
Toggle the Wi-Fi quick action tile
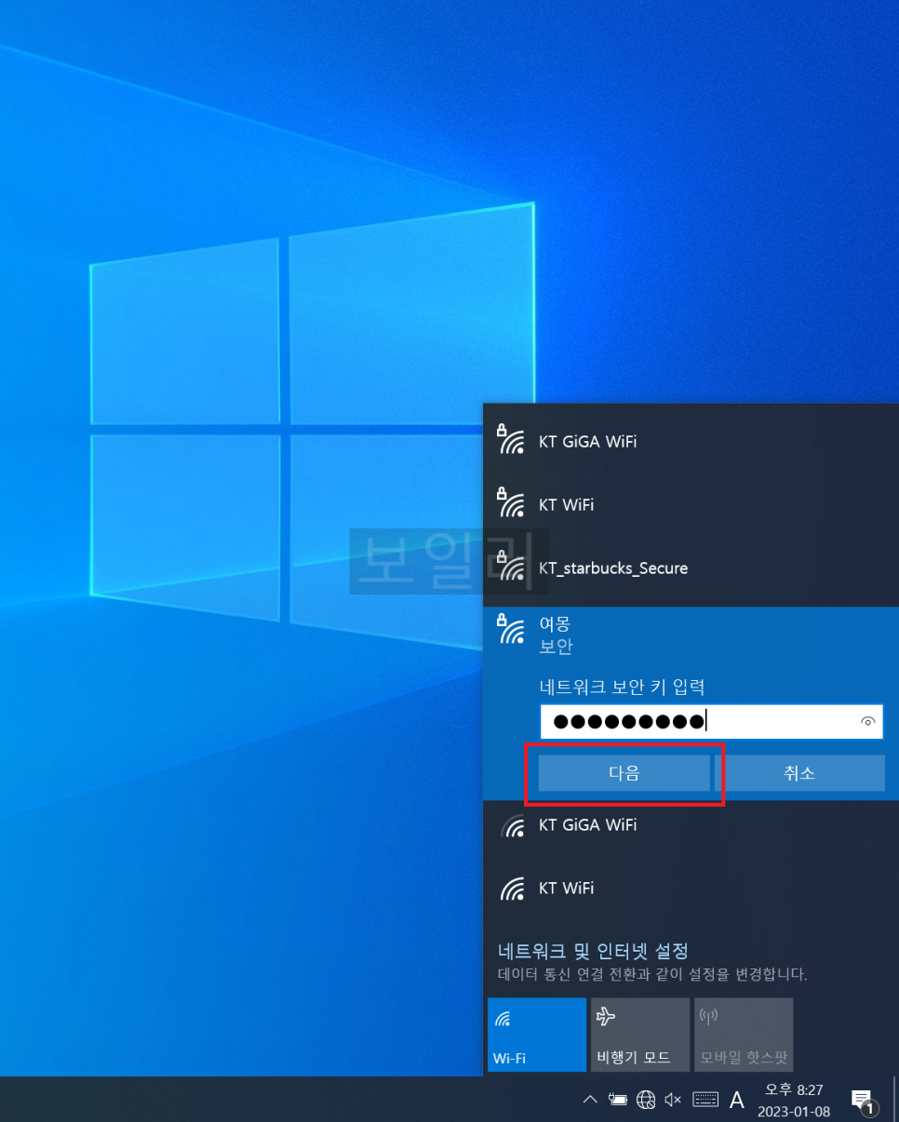click(537, 1035)
